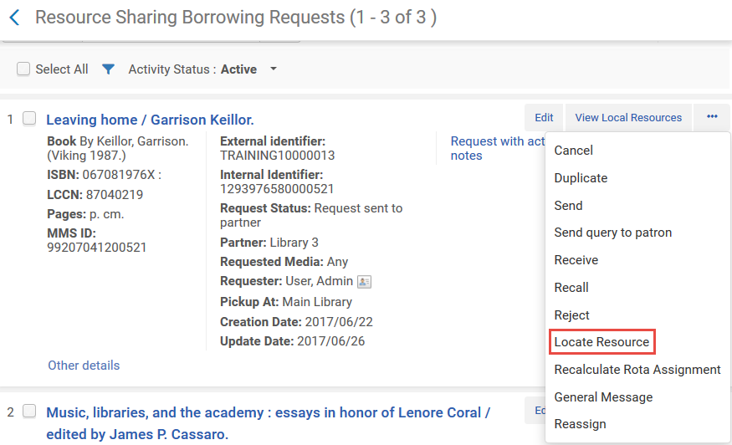Click Requested Media: Any text
The width and height of the screenshot is (732, 445).
(x=284, y=262)
